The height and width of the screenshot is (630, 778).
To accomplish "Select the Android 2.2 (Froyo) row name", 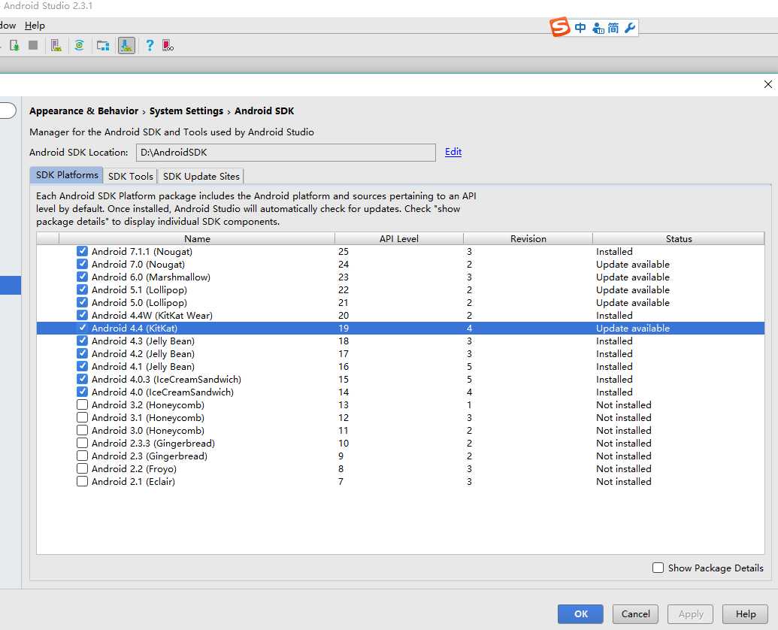I will pos(134,469).
